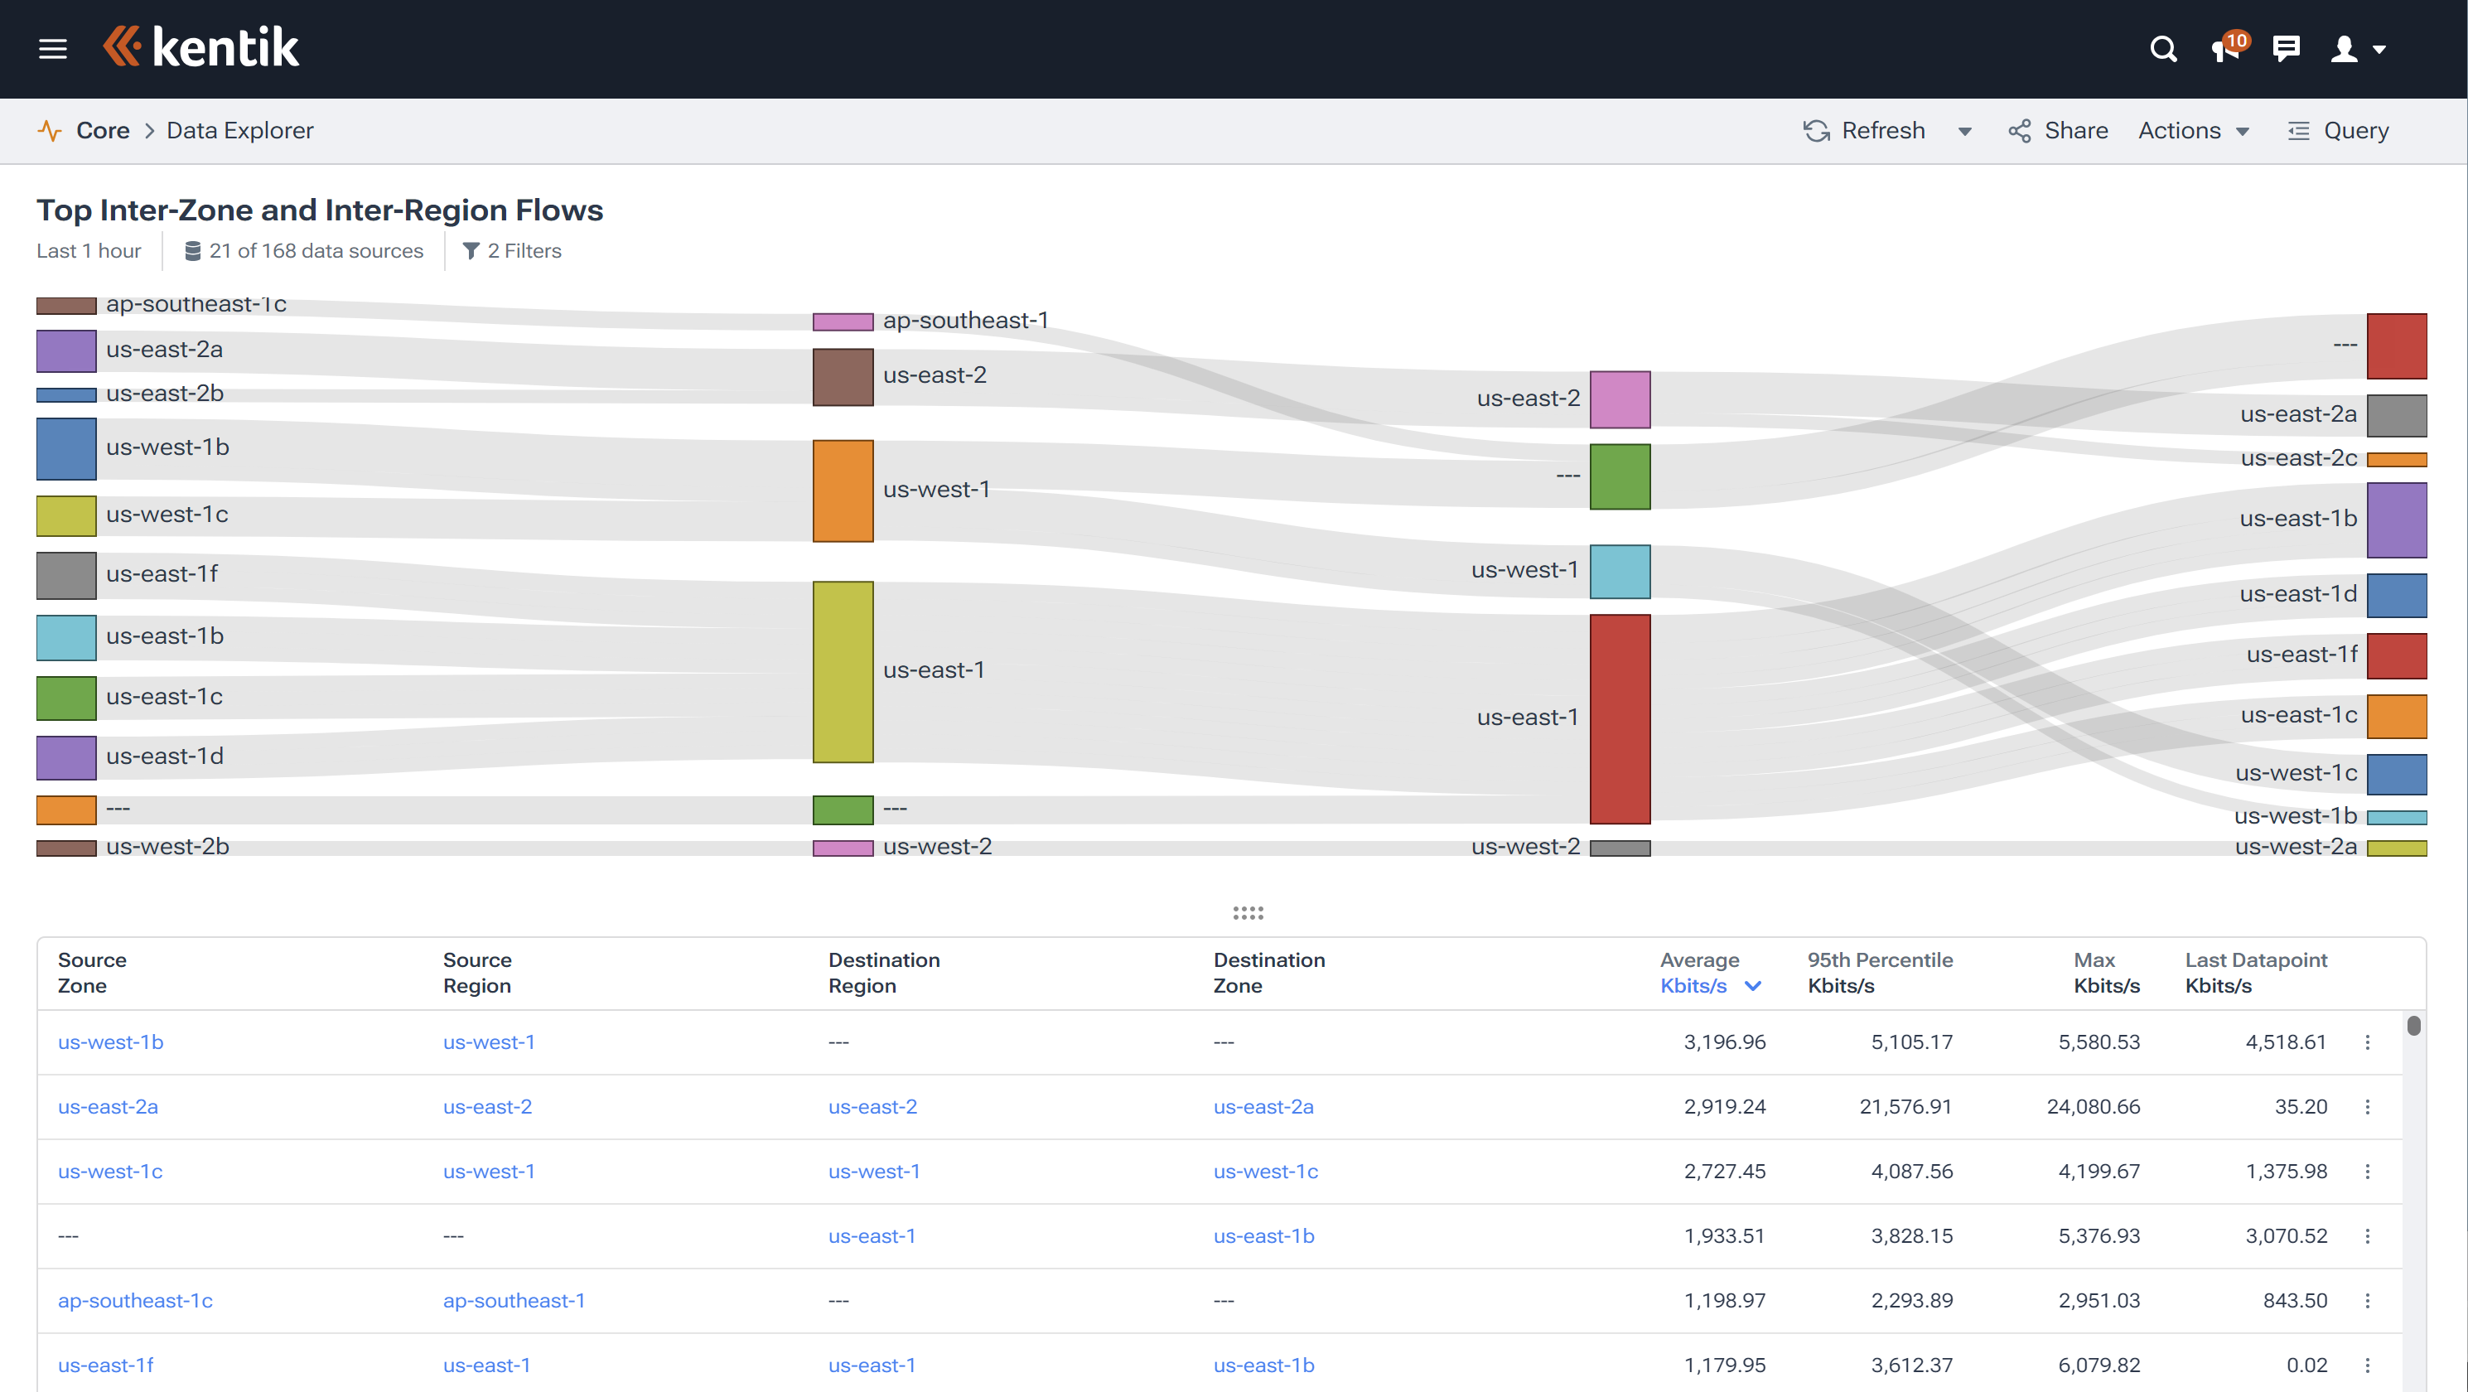Open row menu for us-west-1b flow
2468x1392 pixels.
(x=2368, y=1042)
